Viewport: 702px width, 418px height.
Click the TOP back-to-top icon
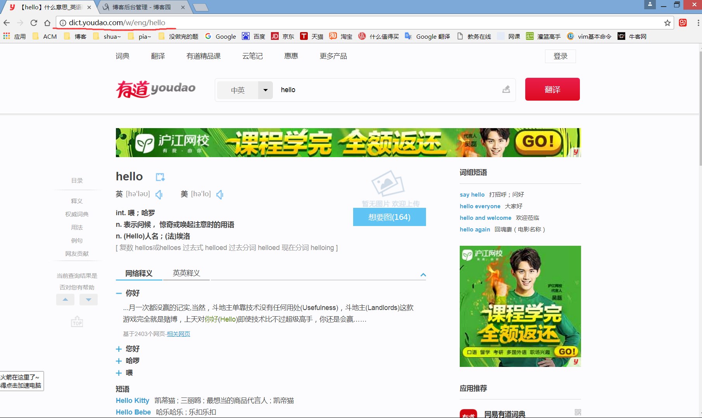pos(77,322)
